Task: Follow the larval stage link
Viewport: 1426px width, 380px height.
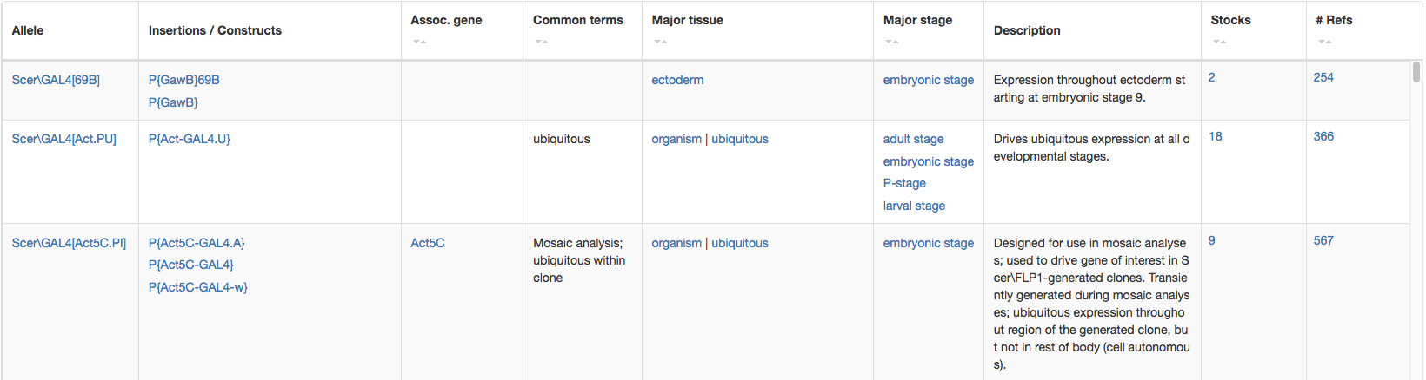Action: pyautogui.click(x=914, y=206)
